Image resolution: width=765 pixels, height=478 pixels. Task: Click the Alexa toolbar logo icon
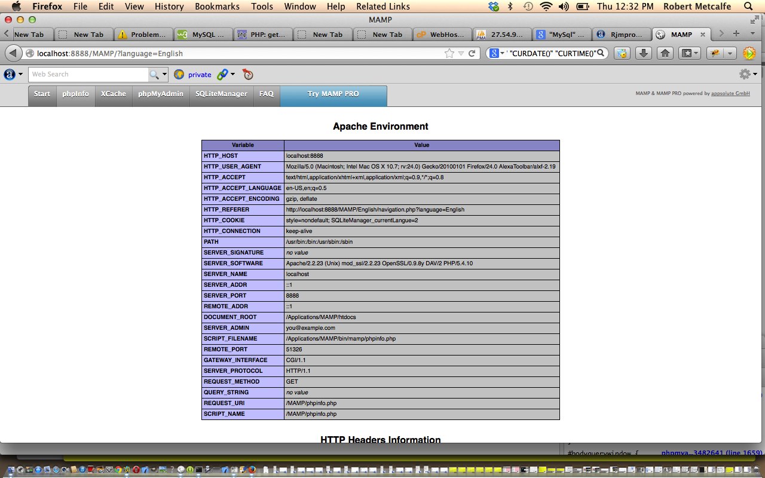coord(10,74)
